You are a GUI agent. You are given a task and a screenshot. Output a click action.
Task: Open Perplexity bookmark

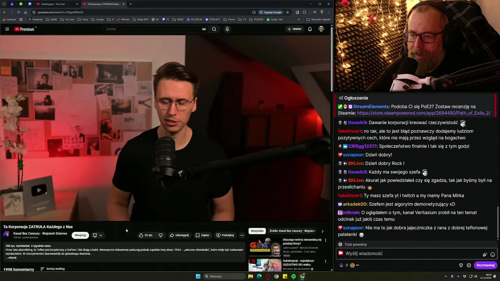coord(35,20)
